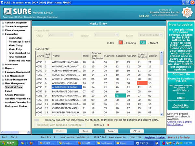This screenshot has height=146, width=195.
Task: Select Statistical Data in sidebar
Action: (13, 87)
